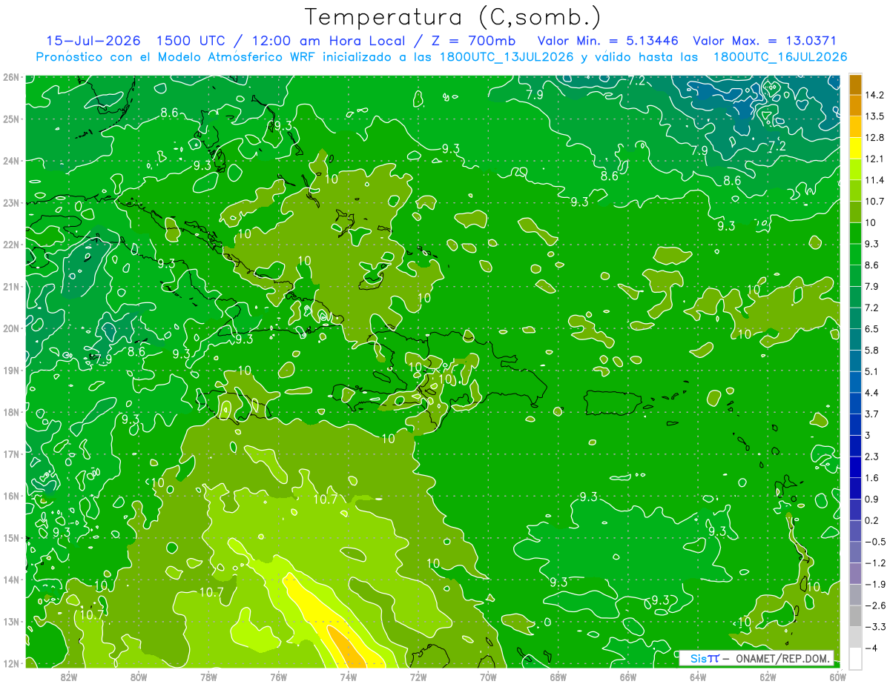890x687 pixels.
Task: Click the '1.6' colorbar scale label
Action: pyautogui.click(x=874, y=478)
